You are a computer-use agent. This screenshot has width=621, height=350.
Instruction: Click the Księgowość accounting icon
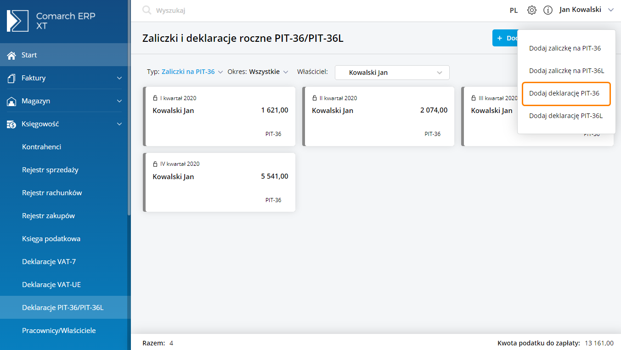click(x=11, y=124)
